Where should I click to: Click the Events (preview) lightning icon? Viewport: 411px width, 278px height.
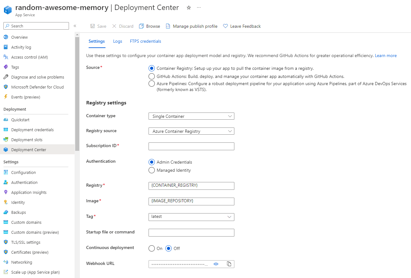click(x=6, y=97)
